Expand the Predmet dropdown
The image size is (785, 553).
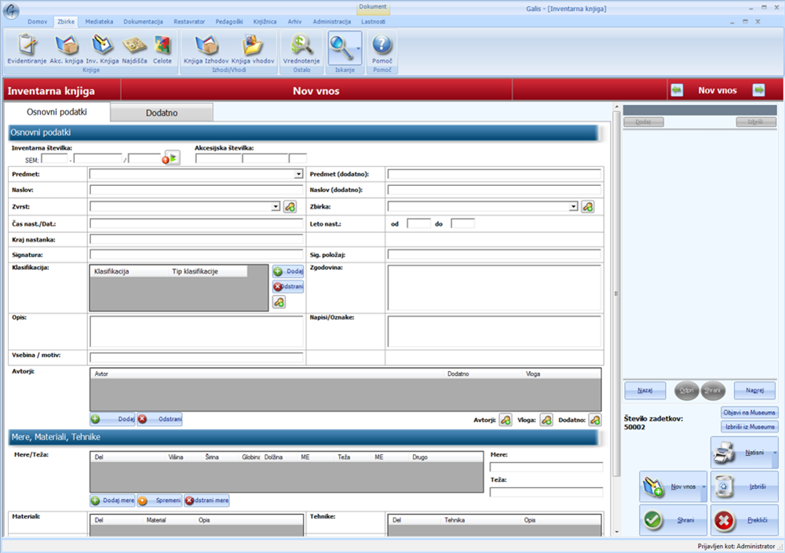tap(298, 174)
